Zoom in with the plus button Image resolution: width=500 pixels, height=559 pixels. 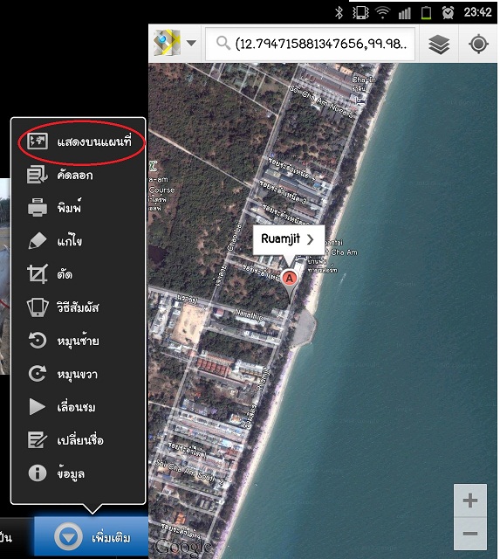click(x=470, y=500)
